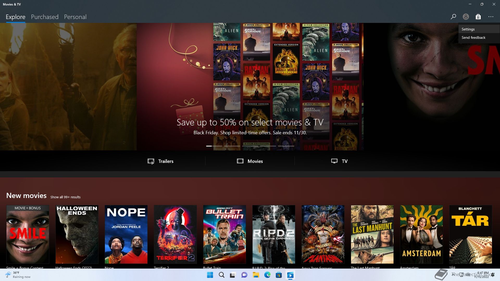
Task: Select the last carousel slide indicator
Action: coord(286,146)
